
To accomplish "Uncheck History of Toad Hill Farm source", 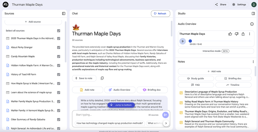I will click(x=59, y=74).
